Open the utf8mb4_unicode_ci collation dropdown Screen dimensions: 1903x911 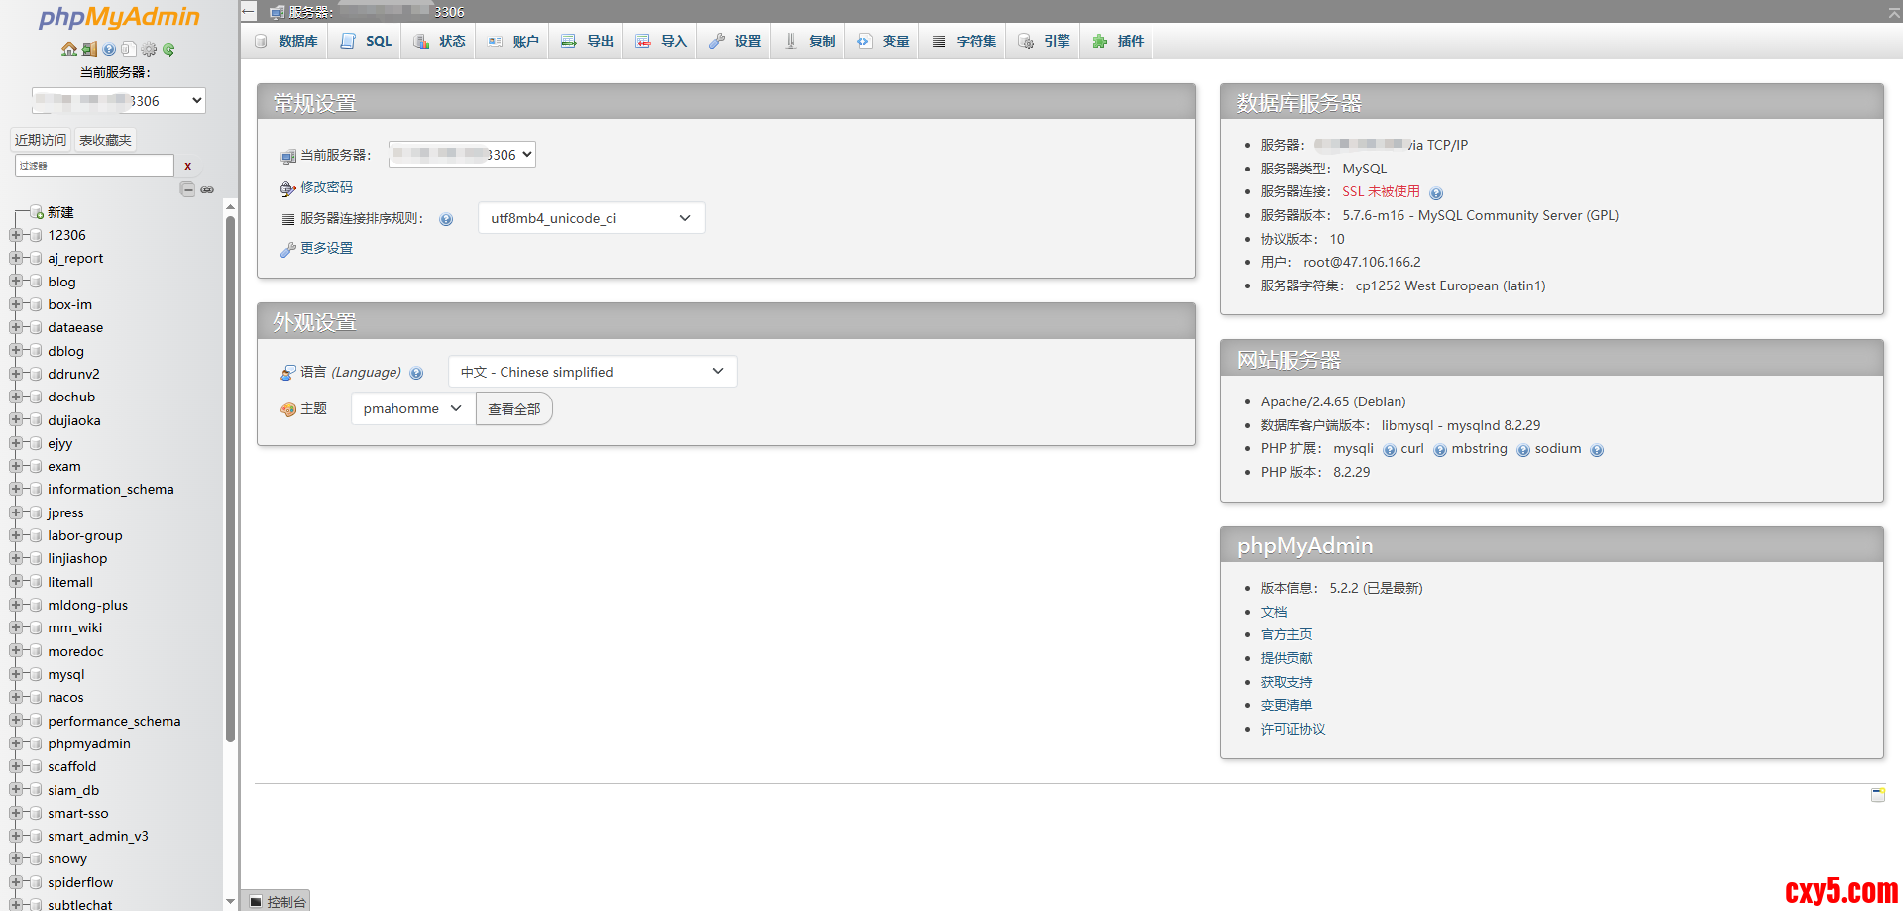(591, 218)
